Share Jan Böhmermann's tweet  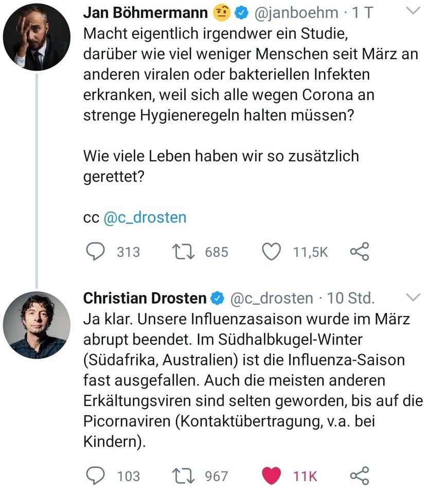coord(359,252)
